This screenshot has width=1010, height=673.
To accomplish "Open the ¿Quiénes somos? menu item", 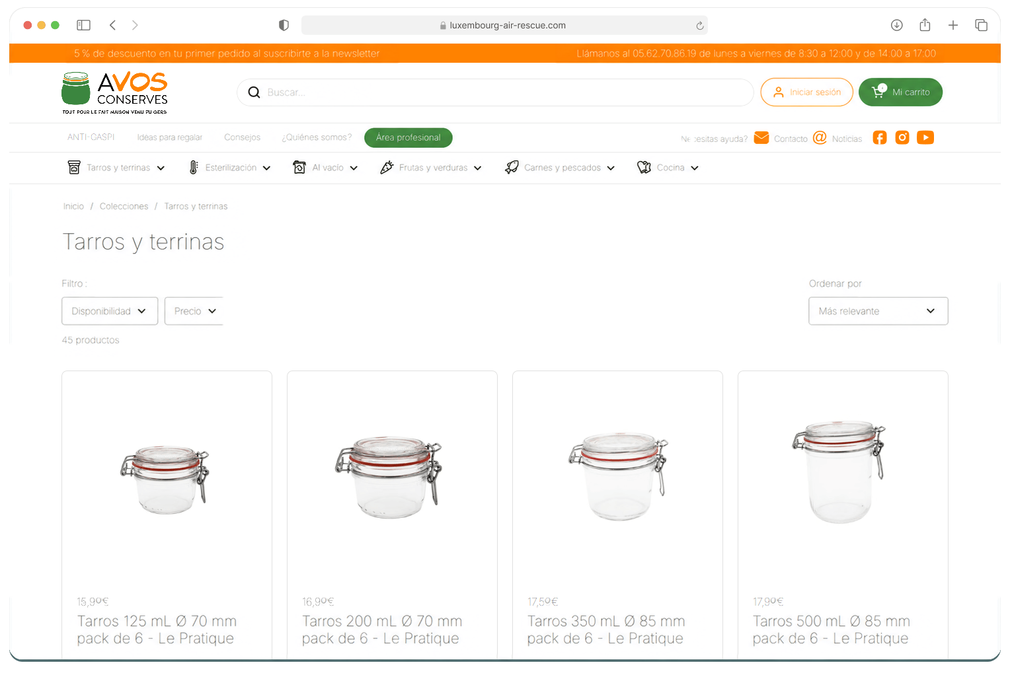I will [x=317, y=137].
